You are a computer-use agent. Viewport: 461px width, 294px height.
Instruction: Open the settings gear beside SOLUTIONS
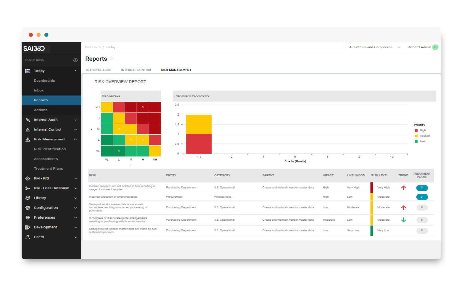click(75, 60)
